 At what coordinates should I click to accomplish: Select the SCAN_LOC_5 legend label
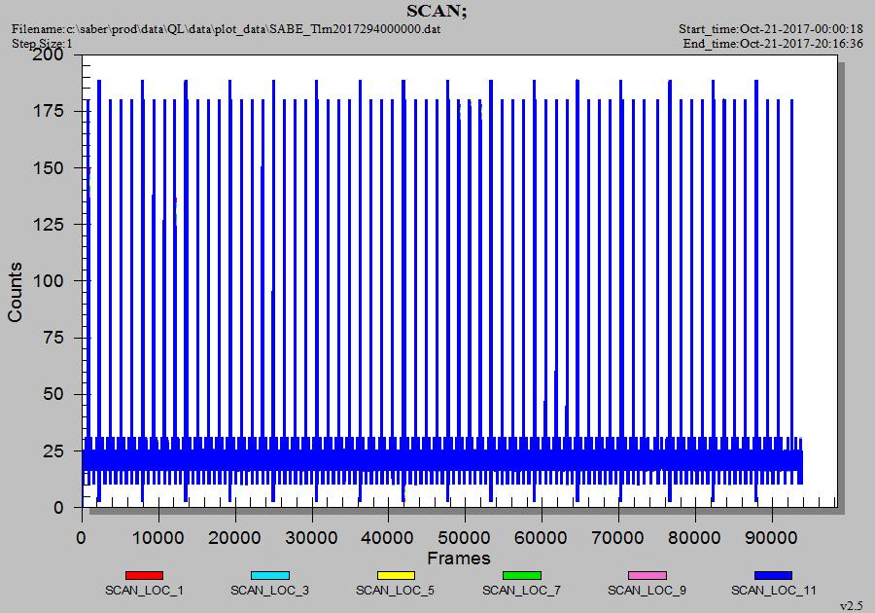tap(395, 590)
